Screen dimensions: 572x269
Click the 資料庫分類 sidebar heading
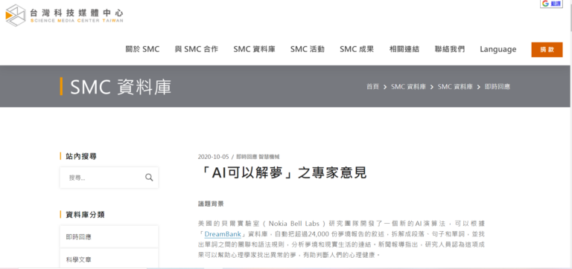(85, 215)
